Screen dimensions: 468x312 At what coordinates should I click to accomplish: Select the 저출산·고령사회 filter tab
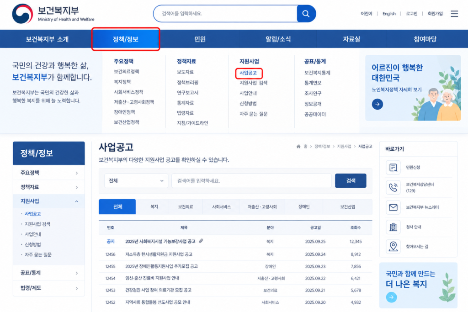(262, 207)
